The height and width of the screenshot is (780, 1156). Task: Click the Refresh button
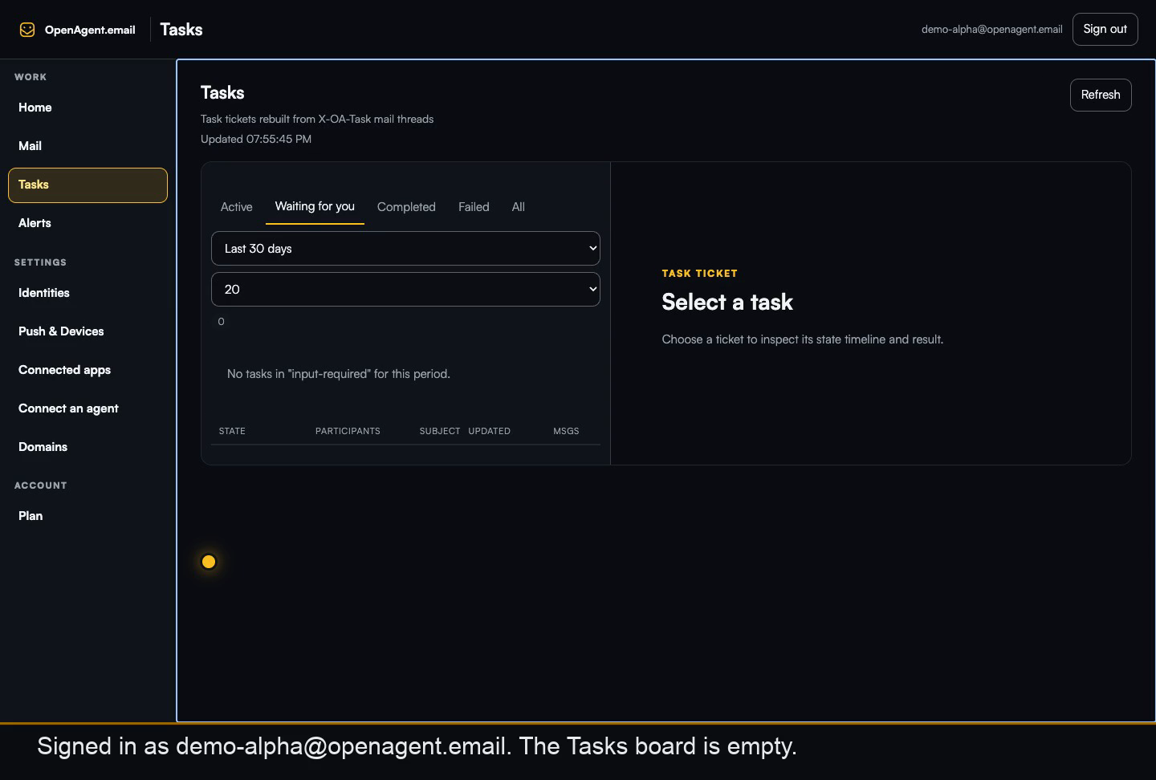pos(1101,95)
